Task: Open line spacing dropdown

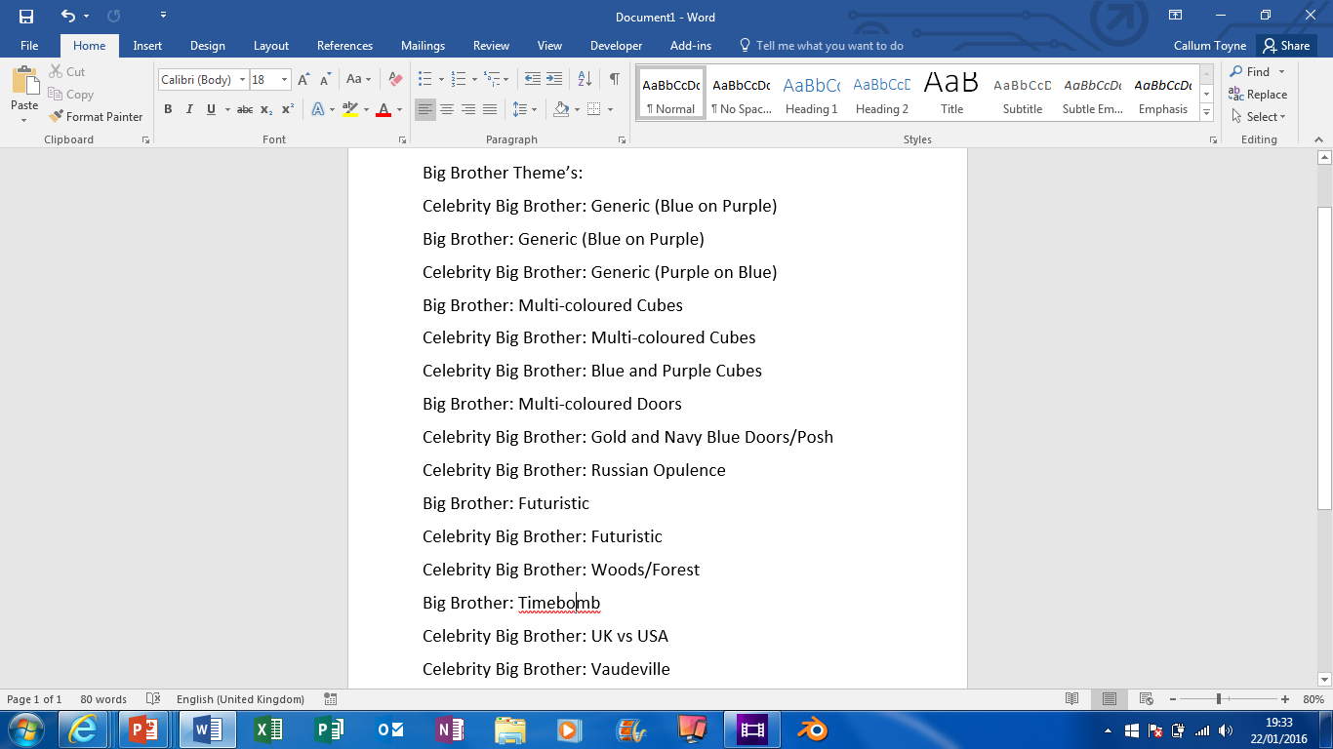Action: point(524,109)
